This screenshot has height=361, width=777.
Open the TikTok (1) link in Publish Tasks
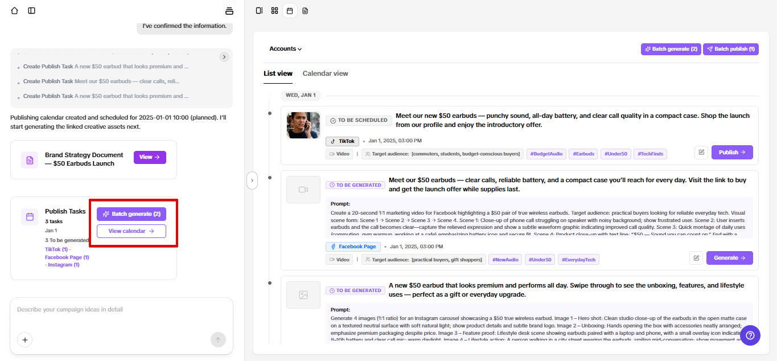click(56, 249)
